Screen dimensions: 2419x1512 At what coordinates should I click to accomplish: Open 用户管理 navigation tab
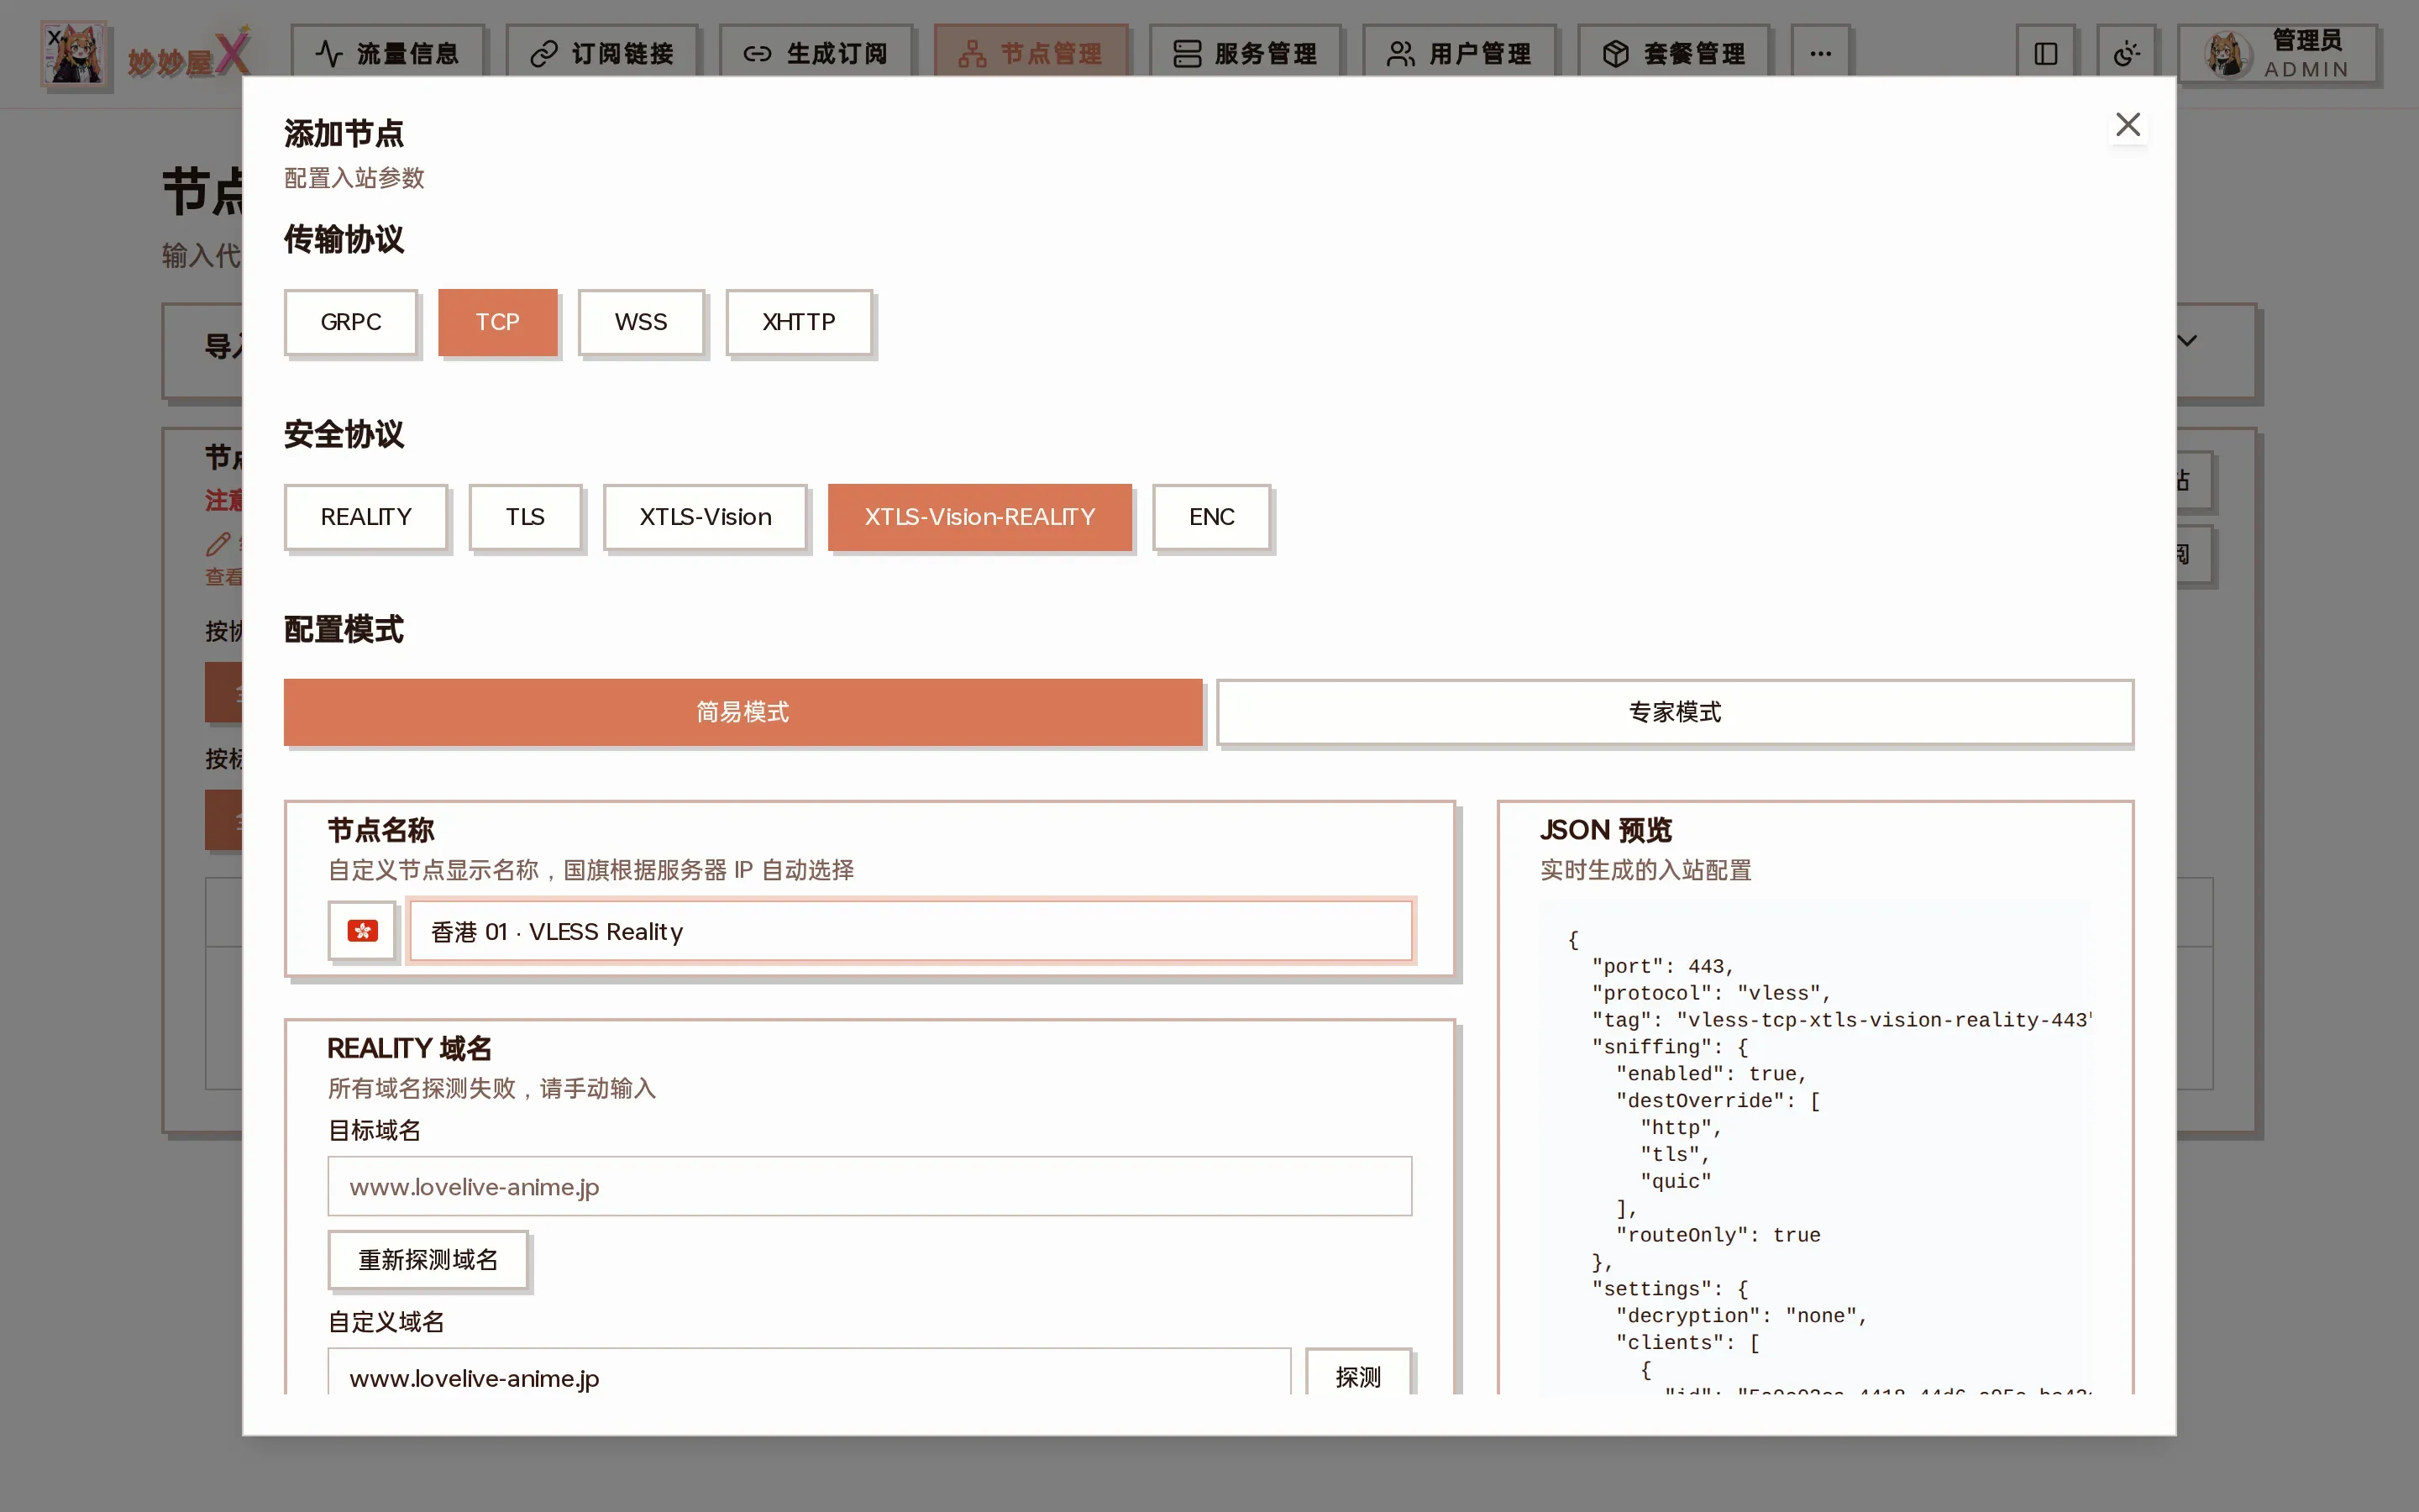pyautogui.click(x=1460, y=52)
